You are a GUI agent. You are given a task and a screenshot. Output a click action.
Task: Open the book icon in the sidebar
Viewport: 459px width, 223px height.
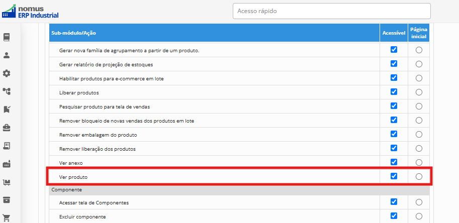(x=7, y=37)
